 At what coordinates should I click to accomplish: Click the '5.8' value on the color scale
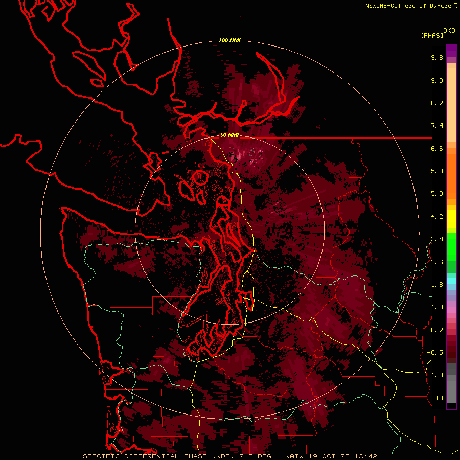pos(437,171)
